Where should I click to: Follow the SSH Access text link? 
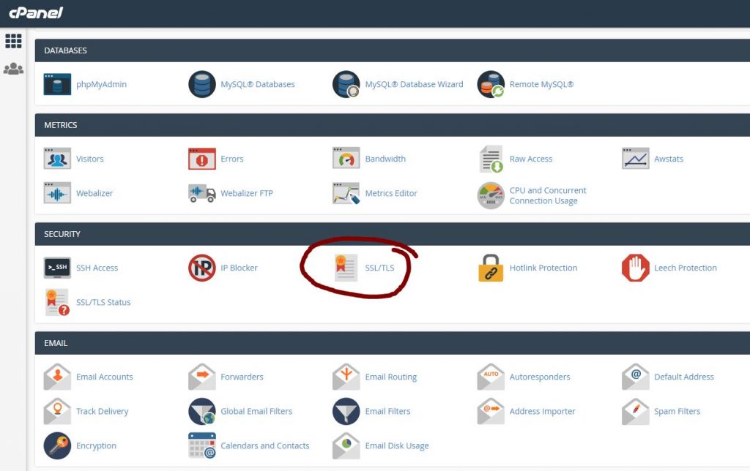pyautogui.click(x=97, y=268)
